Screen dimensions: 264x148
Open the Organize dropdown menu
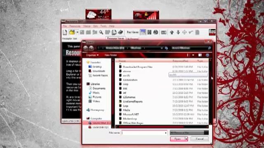pyautogui.click(x=92, y=55)
